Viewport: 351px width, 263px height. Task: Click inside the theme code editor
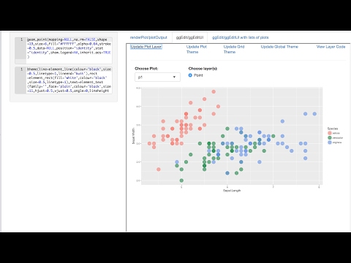pos(69,80)
